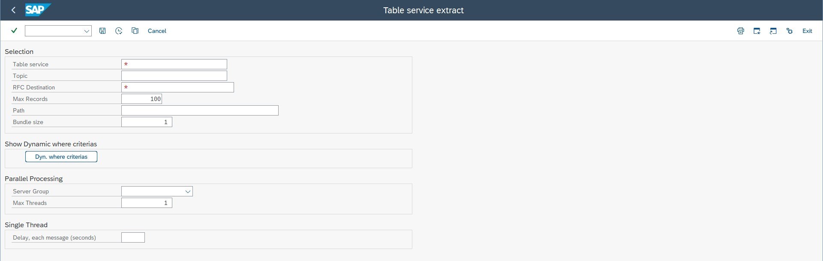Screen dimensions: 823x261
Task: Click the copy icon next to Cancel
Action: [x=135, y=30]
